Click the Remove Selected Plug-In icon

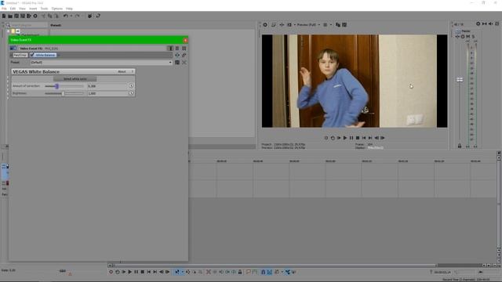tap(184, 56)
